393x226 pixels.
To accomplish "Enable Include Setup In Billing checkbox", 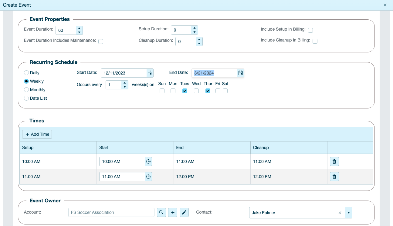I will tap(310, 30).
